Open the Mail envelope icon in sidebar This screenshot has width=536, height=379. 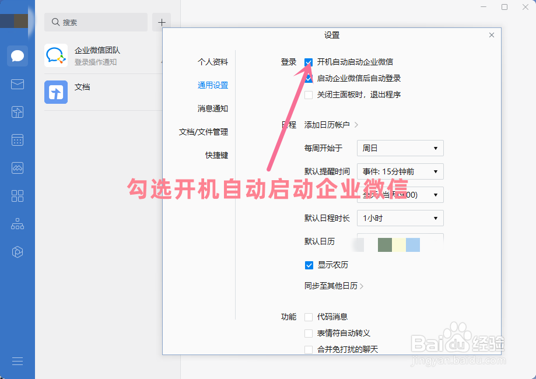coord(17,84)
